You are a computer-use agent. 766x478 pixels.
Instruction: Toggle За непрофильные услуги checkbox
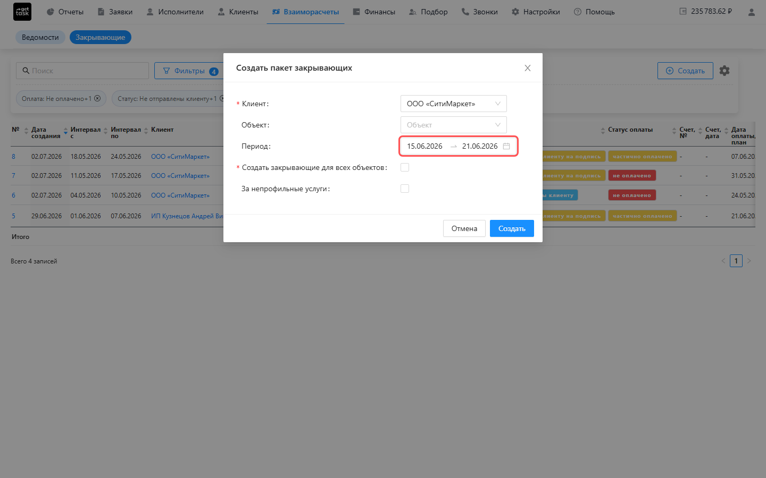point(405,189)
